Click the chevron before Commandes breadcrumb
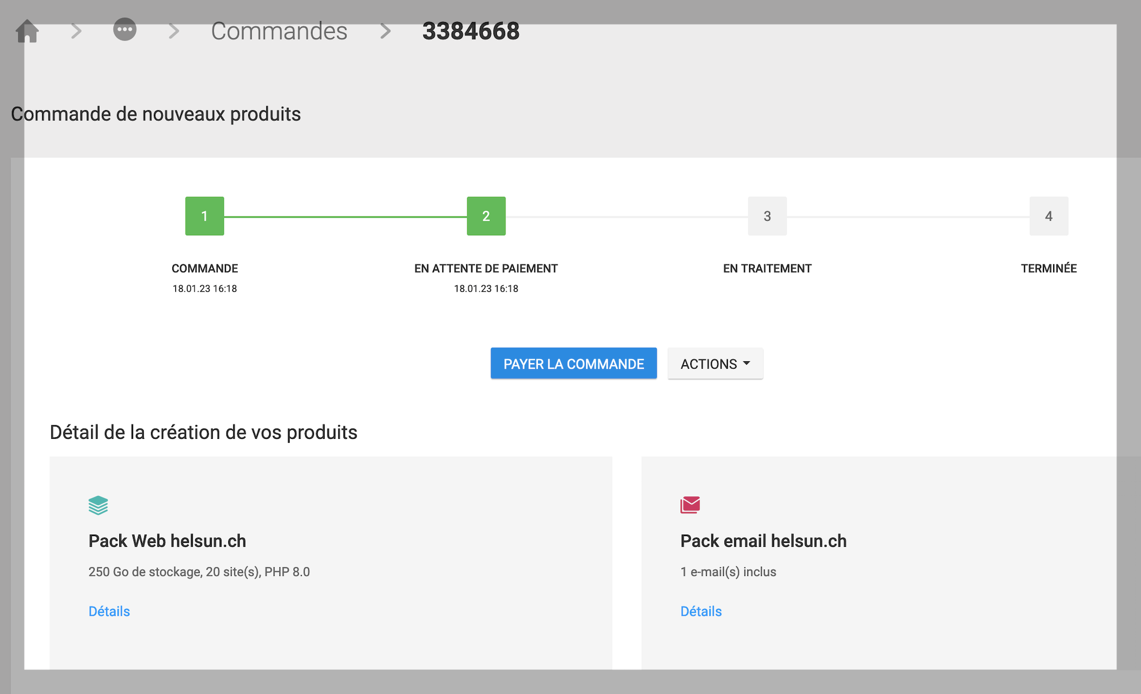Image resolution: width=1141 pixels, height=694 pixels. 174,31
